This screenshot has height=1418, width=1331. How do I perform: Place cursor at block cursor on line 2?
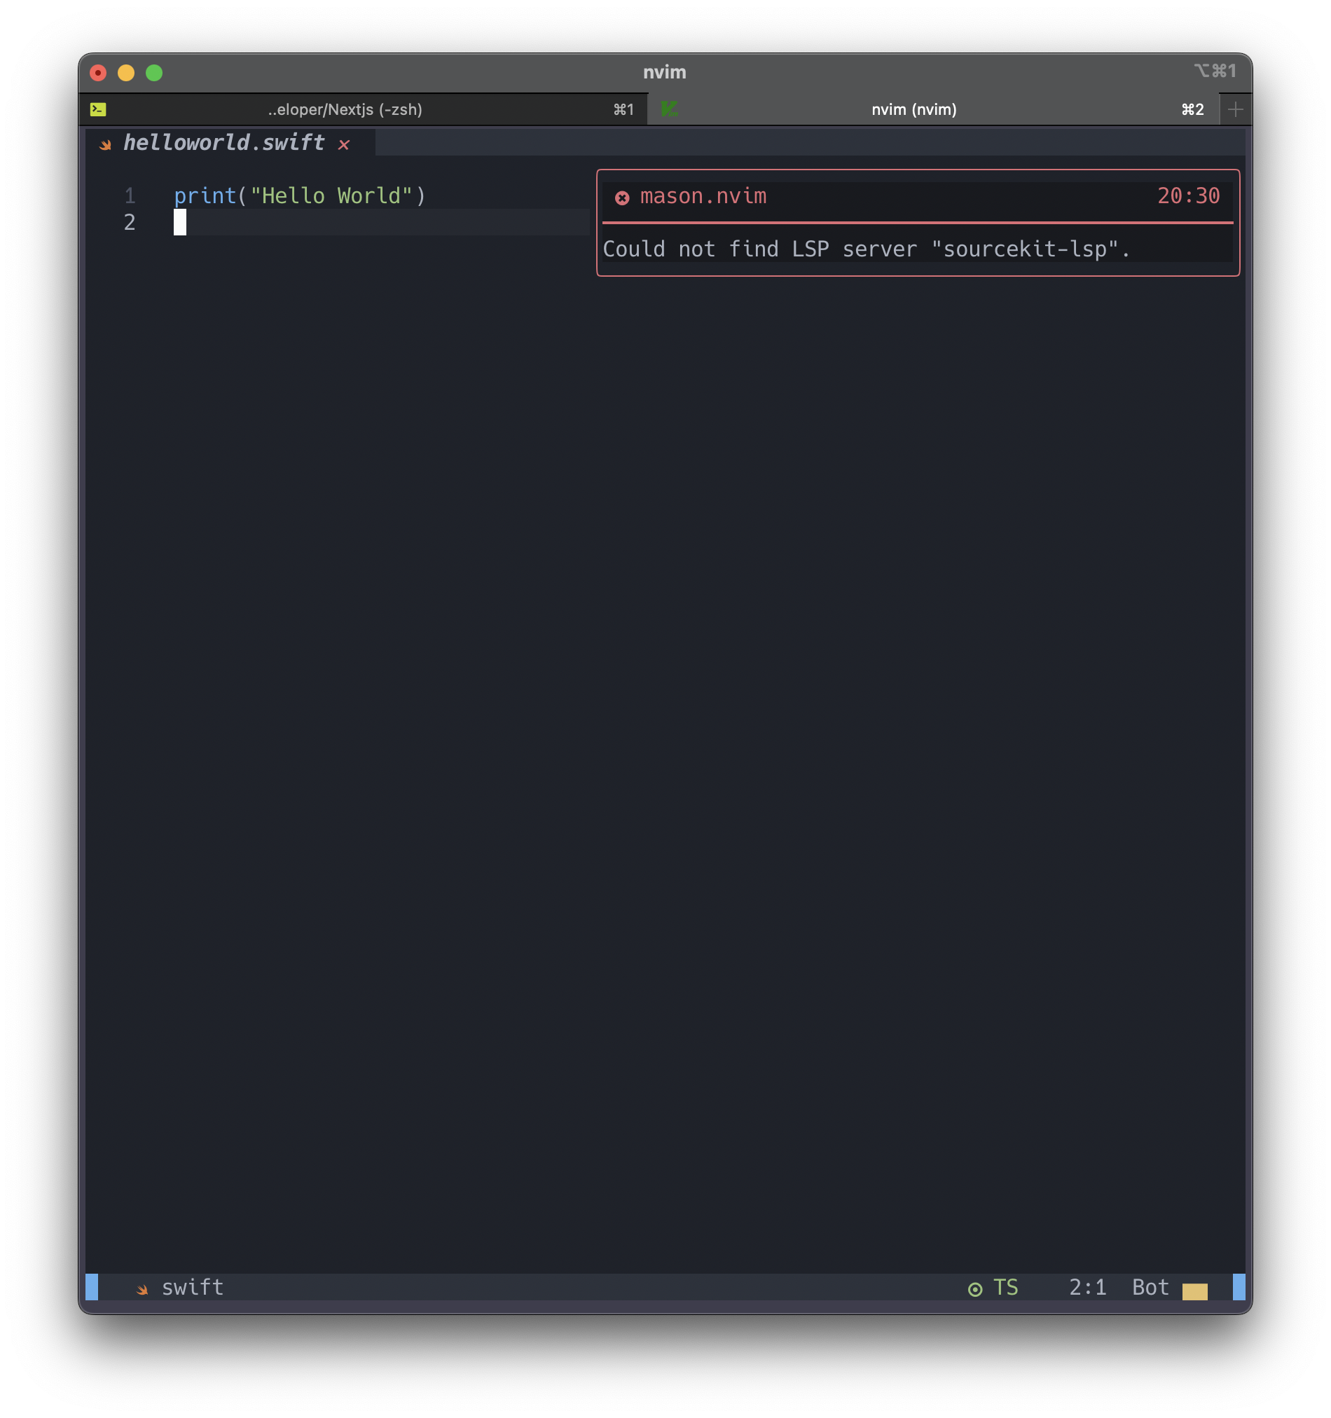point(180,223)
